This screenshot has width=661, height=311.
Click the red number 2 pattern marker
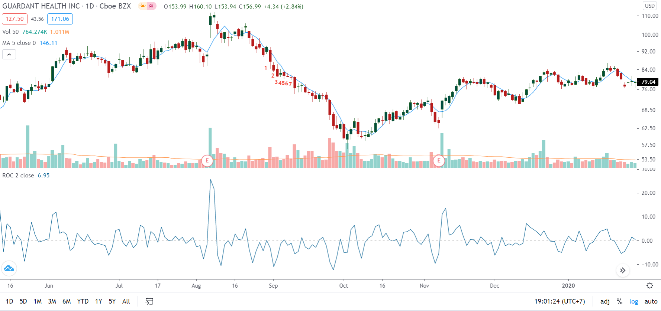(273, 75)
